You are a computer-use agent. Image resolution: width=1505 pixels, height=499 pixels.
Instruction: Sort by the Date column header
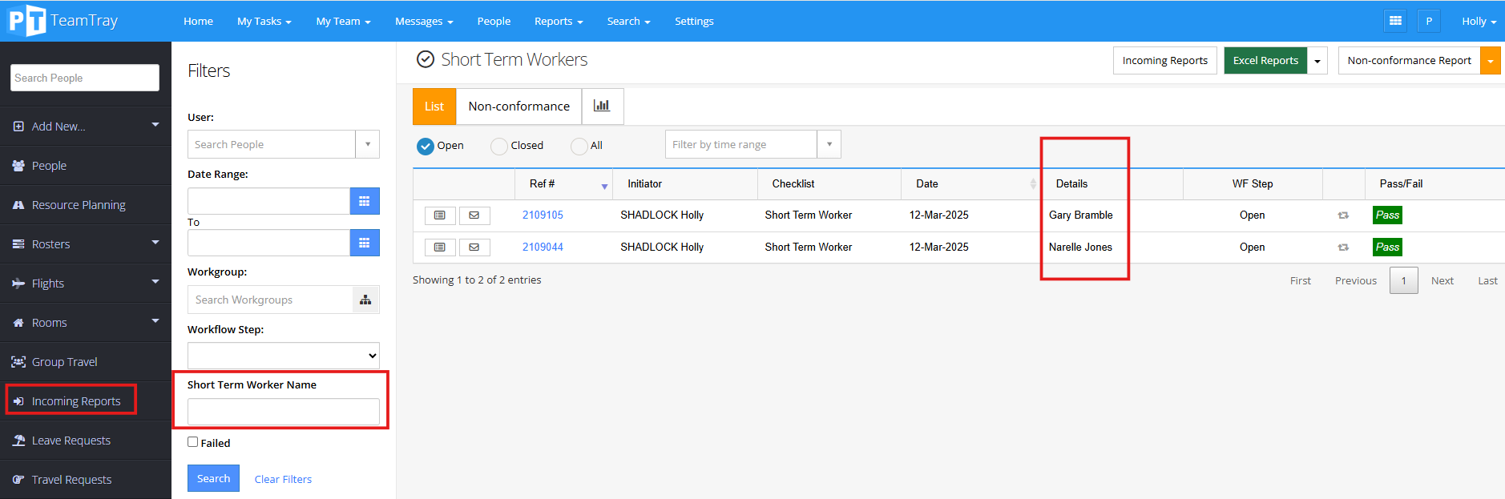point(971,184)
